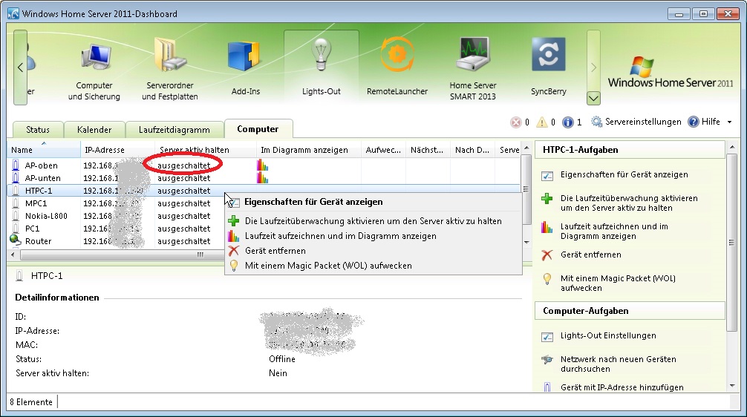The width and height of the screenshot is (747, 417).
Task: Click the Router globe icon
Action: click(16, 240)
